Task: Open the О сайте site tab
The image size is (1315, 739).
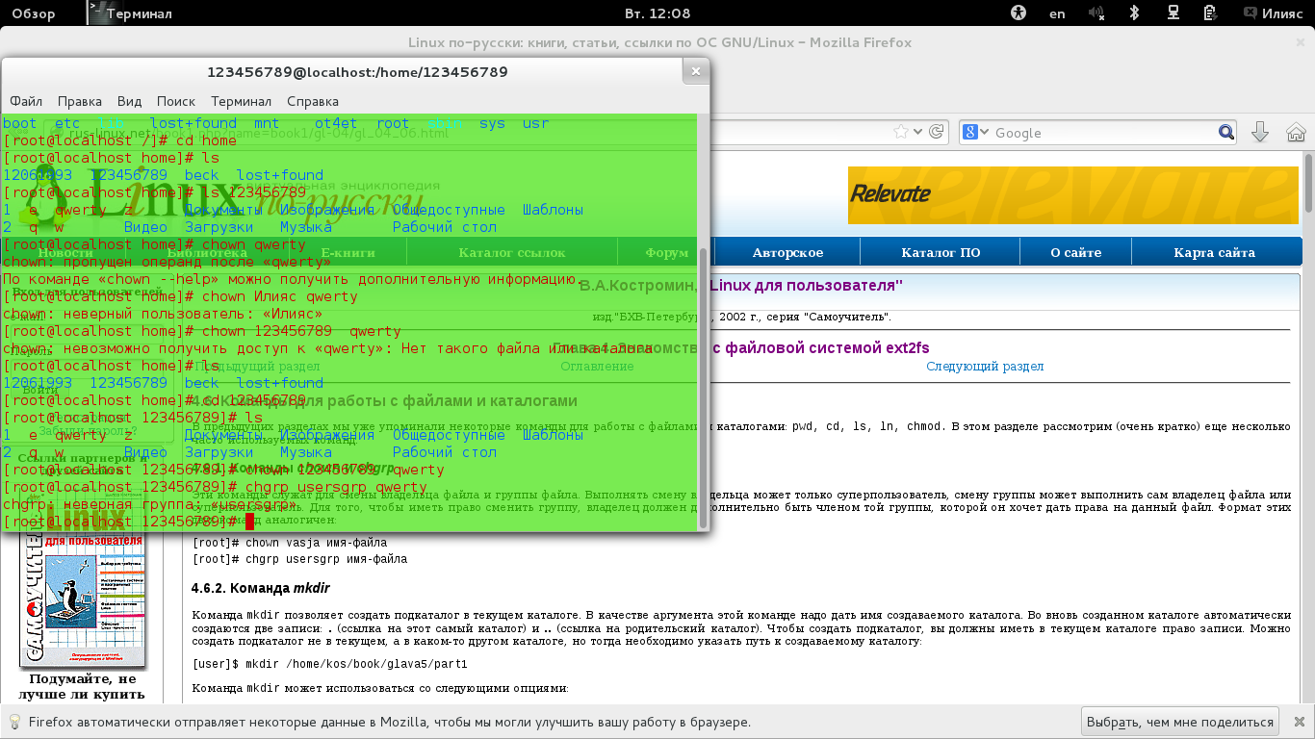Action: point(1075,252)
